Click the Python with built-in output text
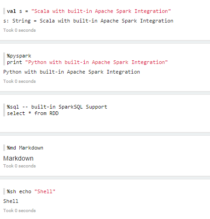This screenshot has width=210, height=219. point(71,72)
